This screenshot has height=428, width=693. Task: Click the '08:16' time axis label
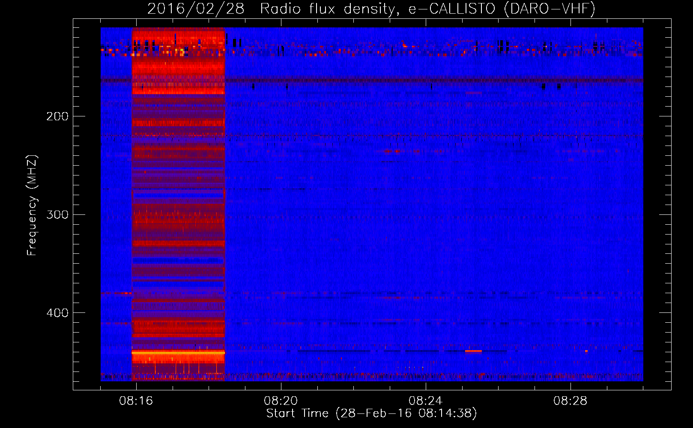136,401
